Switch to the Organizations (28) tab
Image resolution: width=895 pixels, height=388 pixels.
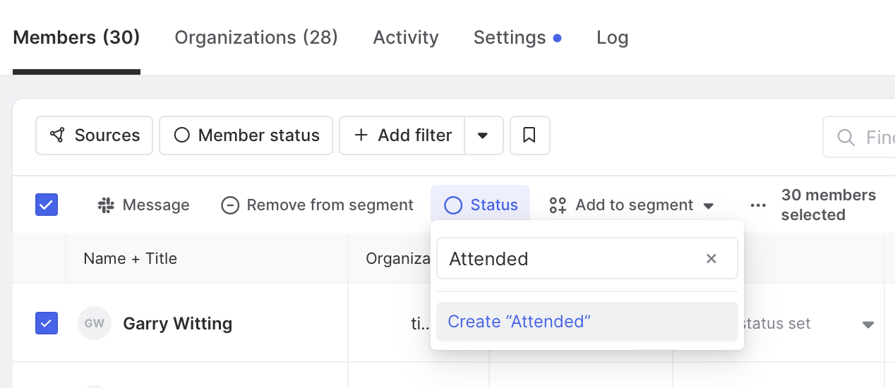[256, 37]
